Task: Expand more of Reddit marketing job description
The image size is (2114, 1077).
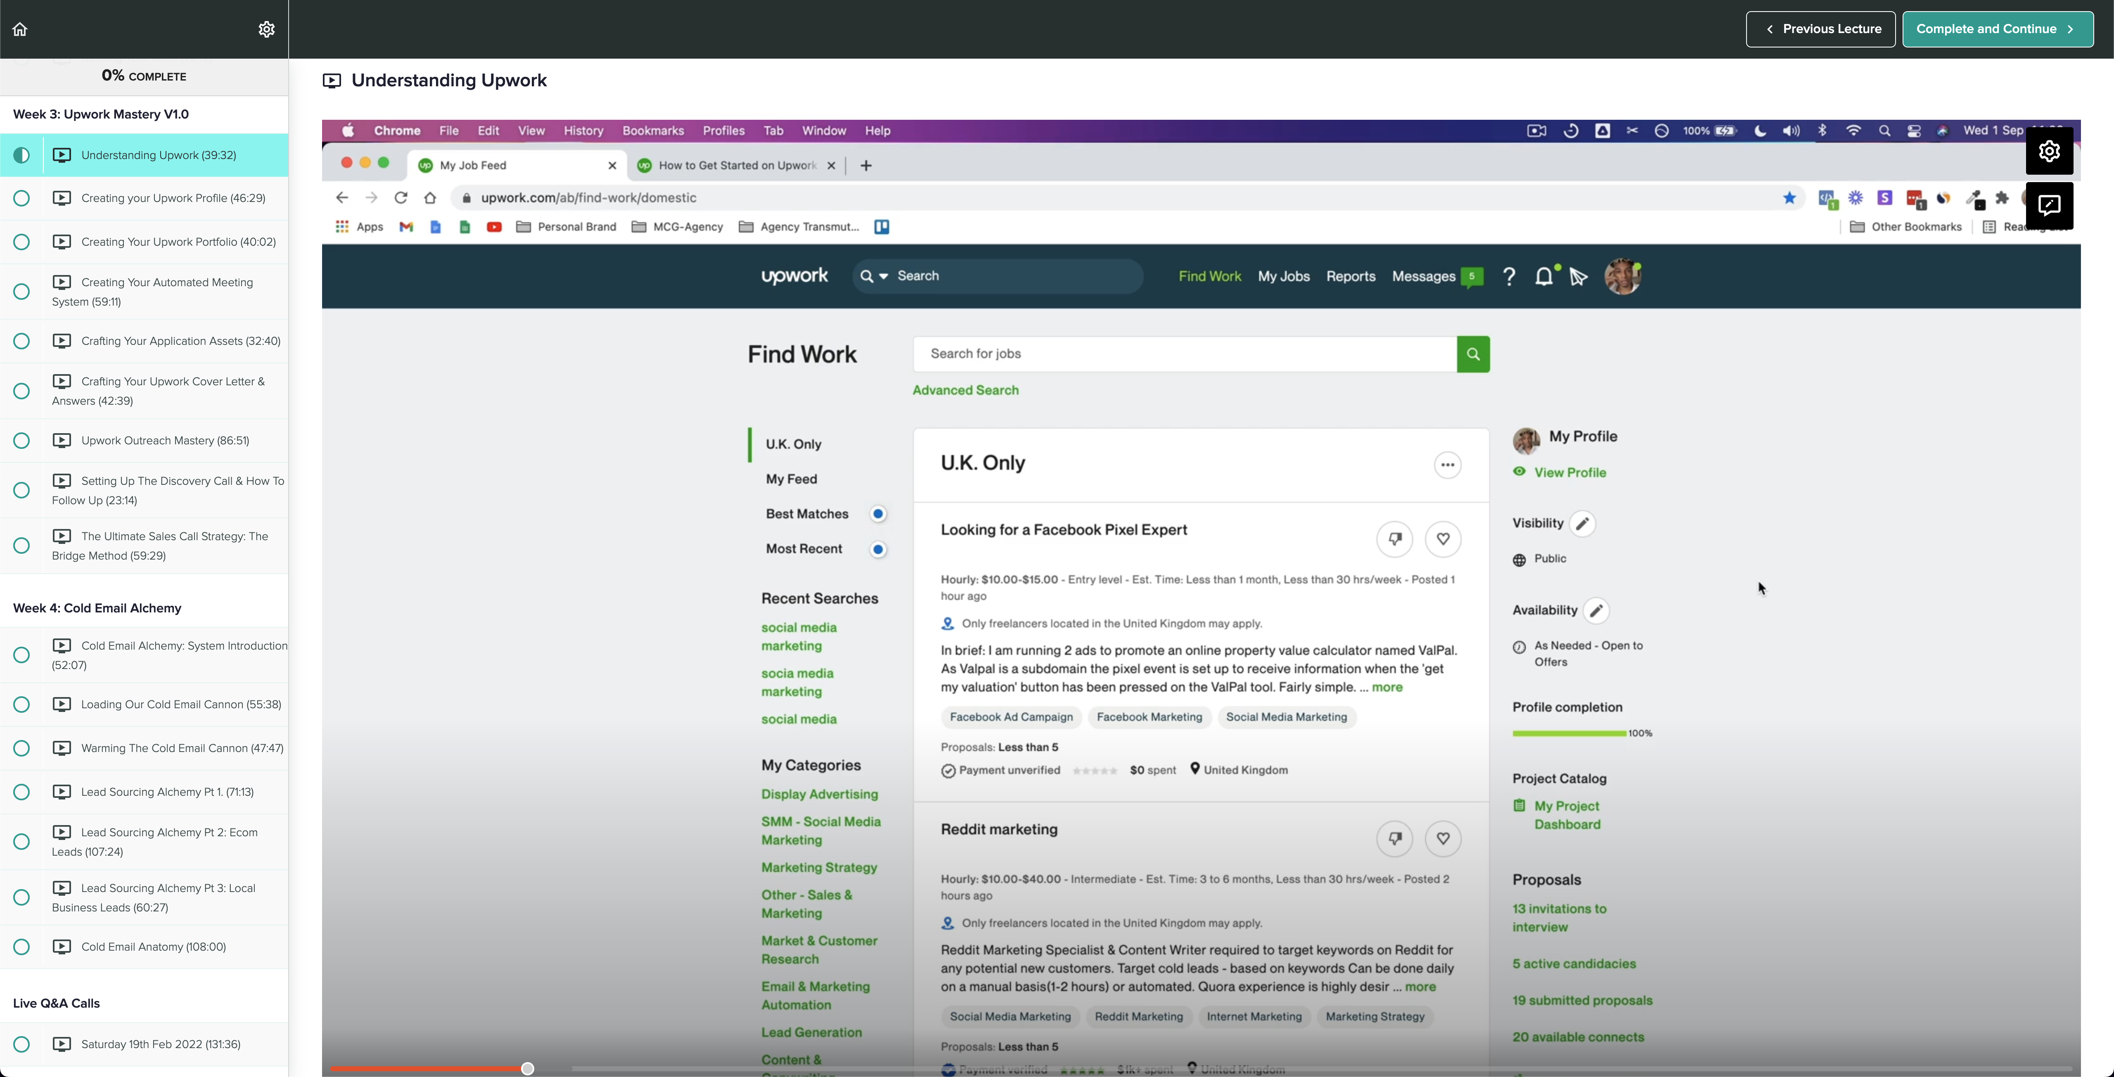Action: [x=1420, y=987]
